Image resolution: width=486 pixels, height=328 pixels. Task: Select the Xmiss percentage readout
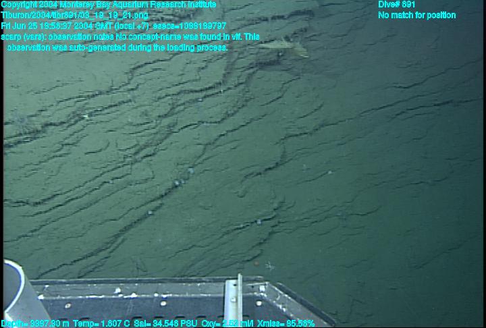coord(286,323)
